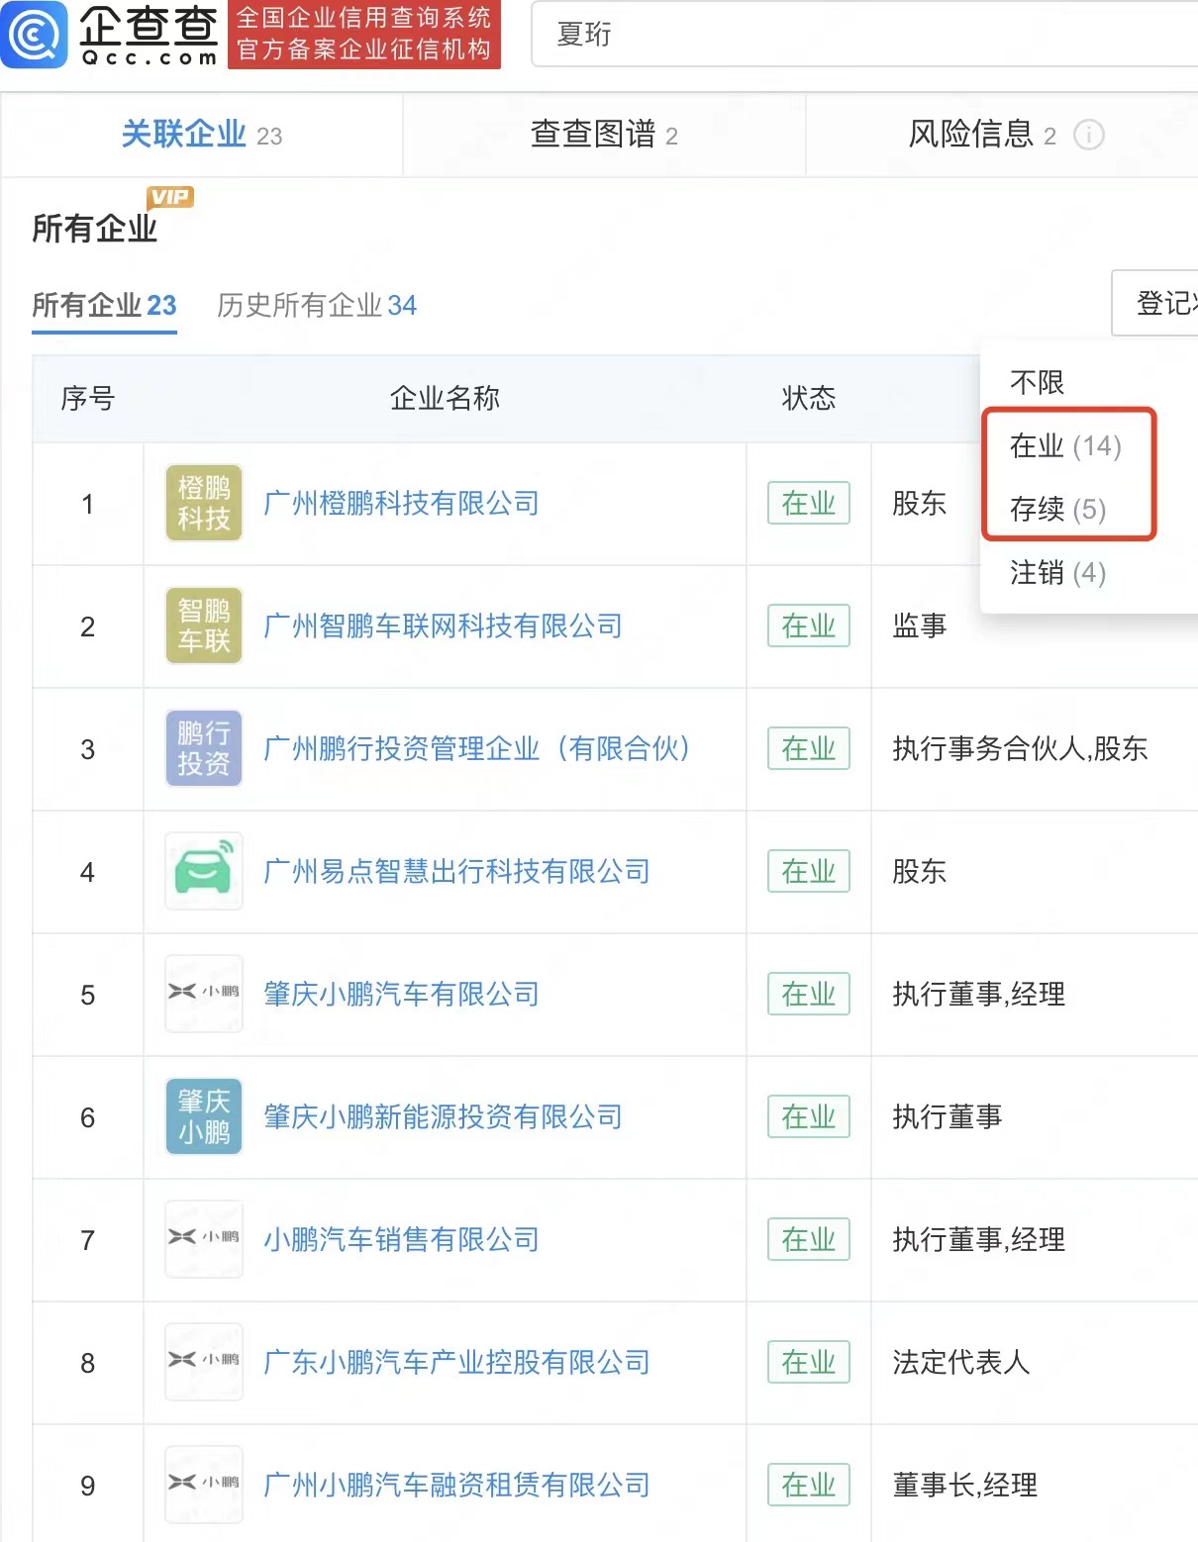Click the VIP badge above 所有企业
This screenshot has height=1542, width=1198.
[x=170, y=196]
